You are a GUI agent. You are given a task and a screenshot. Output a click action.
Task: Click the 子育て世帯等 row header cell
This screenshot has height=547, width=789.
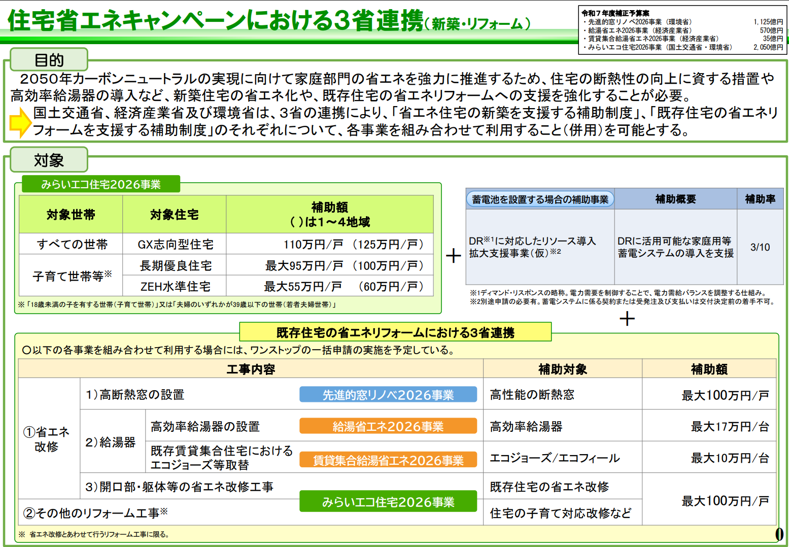(x=72, y=276)
